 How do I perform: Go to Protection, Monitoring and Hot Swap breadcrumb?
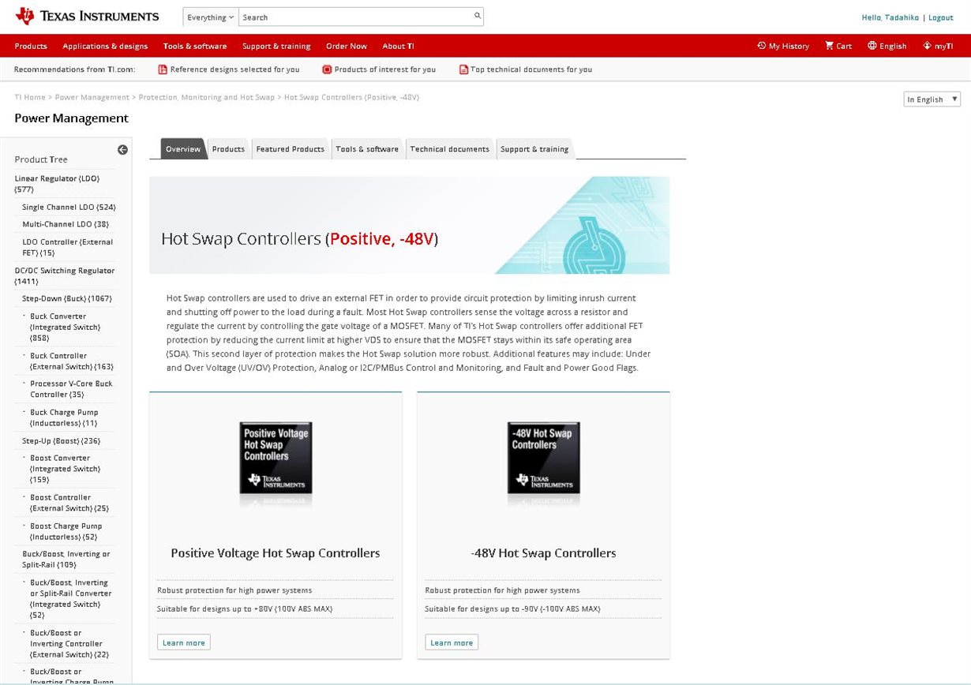pyautogui.click(x=207, y=97)
